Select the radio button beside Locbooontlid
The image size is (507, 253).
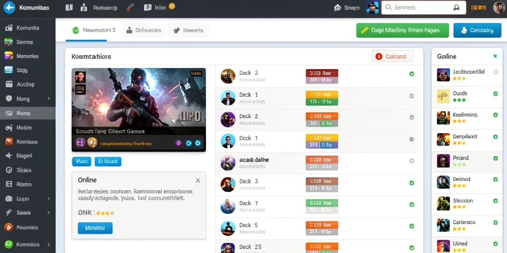point(495,72)
